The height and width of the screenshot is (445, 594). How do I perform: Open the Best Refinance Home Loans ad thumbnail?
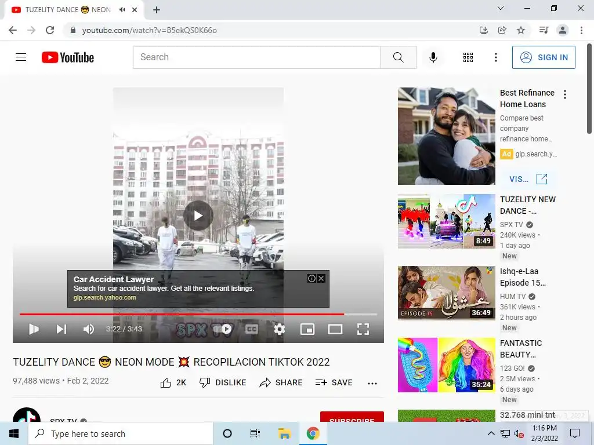coord(446,136)
